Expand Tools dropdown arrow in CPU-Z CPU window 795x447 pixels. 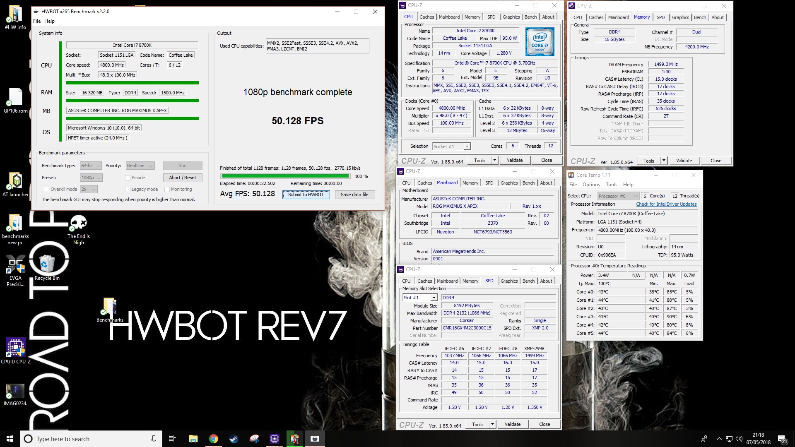coord(494,160)
